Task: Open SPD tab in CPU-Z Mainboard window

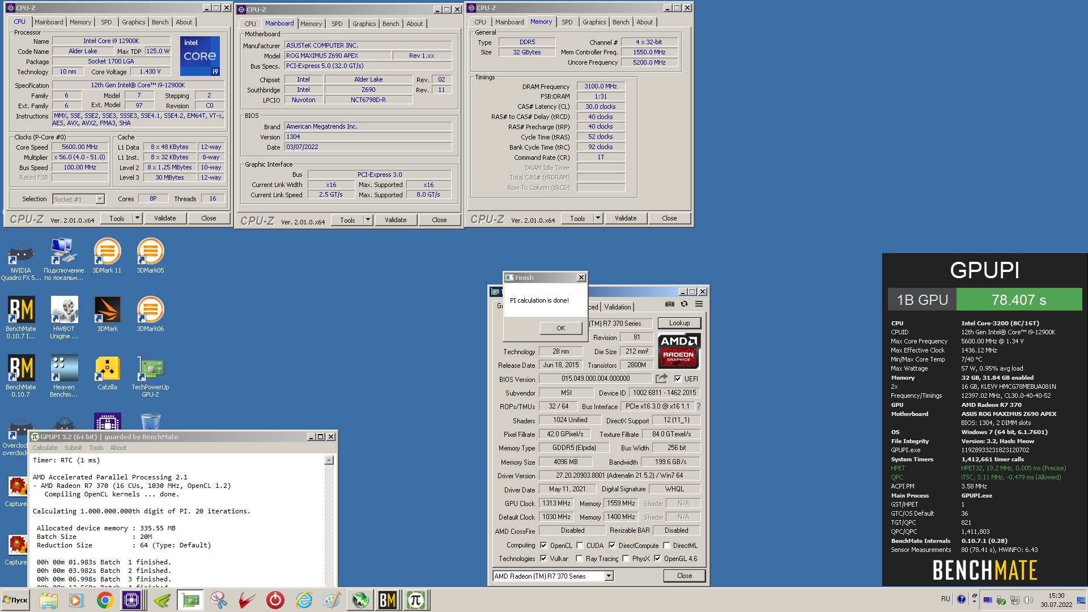Action: (x=337, y=24)
